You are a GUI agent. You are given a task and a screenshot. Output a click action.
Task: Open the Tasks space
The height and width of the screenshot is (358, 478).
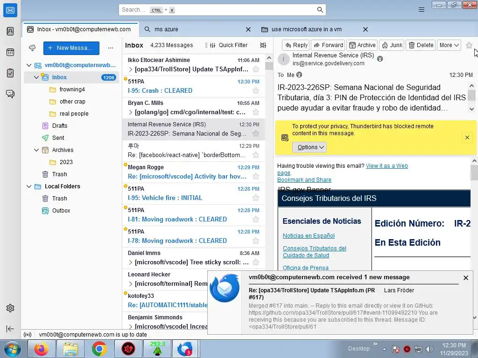pyautogui.click(x=10, y=73)
